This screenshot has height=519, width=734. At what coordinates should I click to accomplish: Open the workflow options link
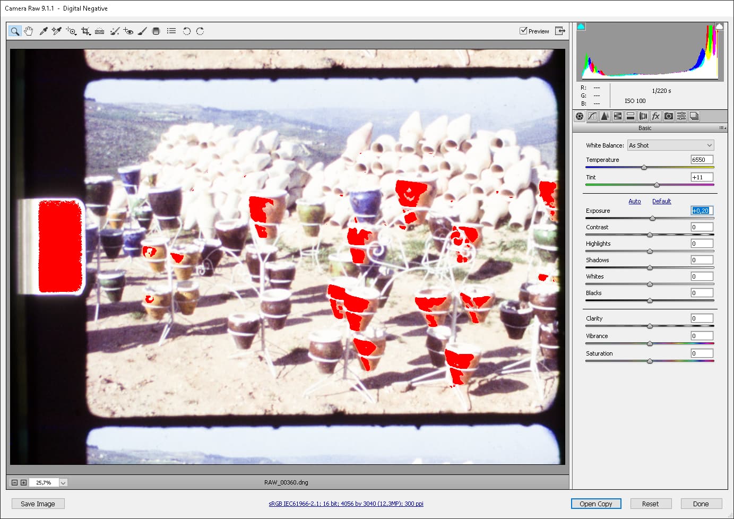pos(346,504)
